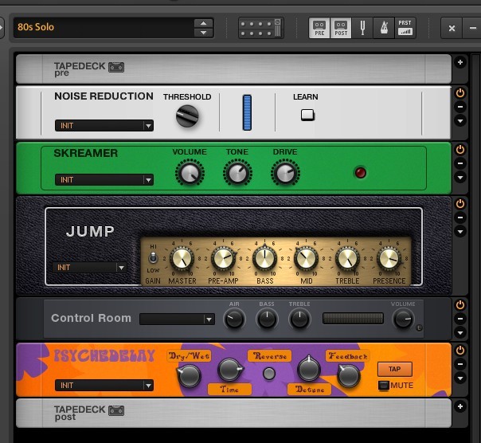Click the Jump Master knob

click(x=182, y=258)
